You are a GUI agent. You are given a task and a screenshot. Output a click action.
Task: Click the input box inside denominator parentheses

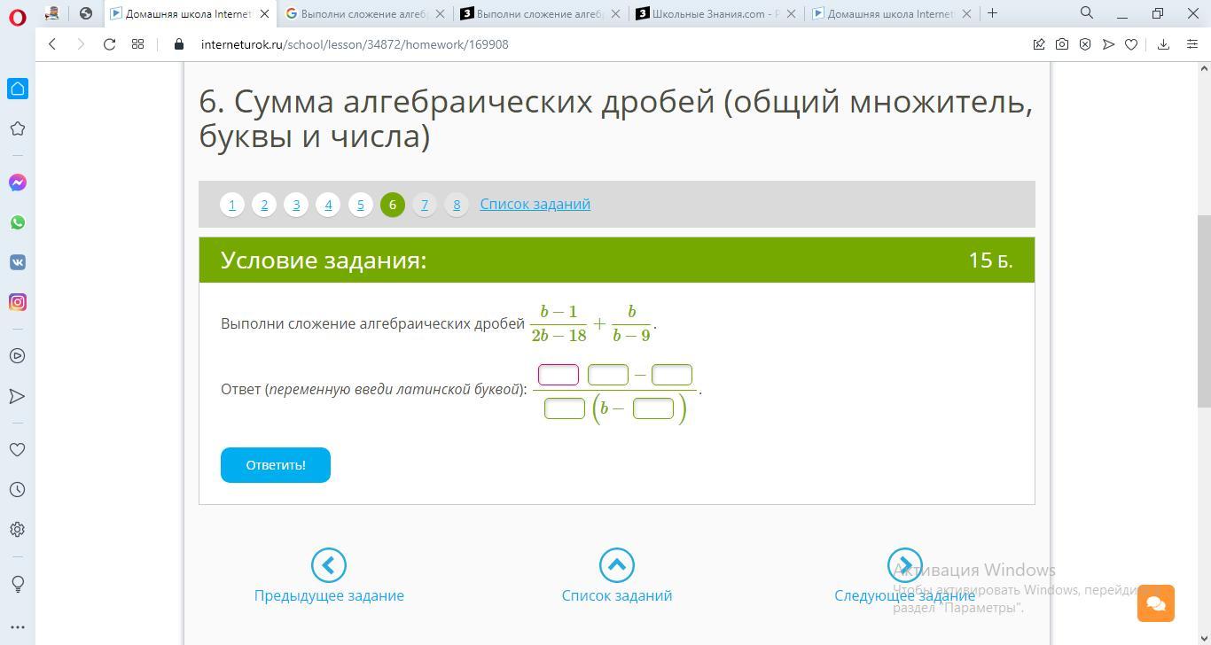[x=653, y=408]
